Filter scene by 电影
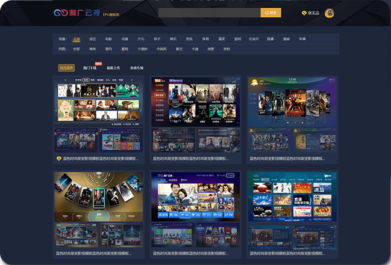Screen dimensions: 391x265 tap(108, 39)
